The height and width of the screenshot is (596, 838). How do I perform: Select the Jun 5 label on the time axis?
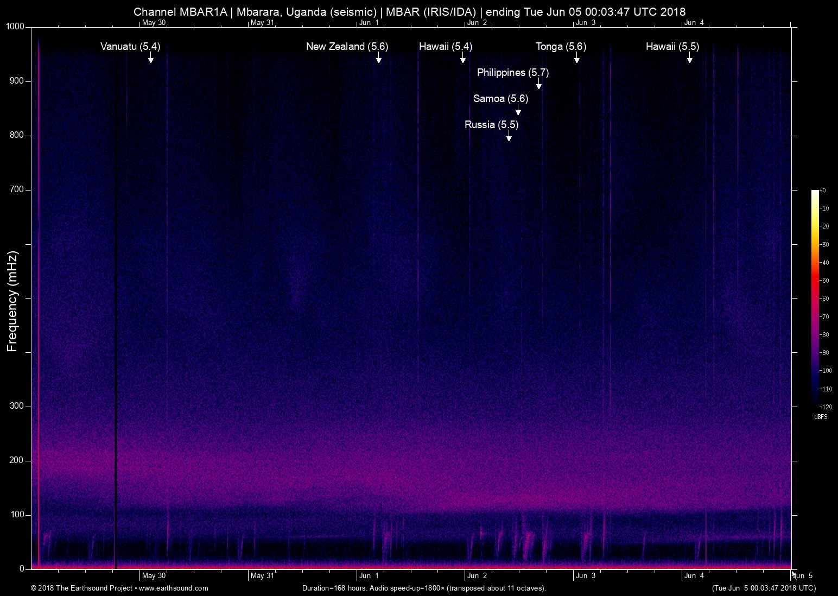[x=803, y=576]
